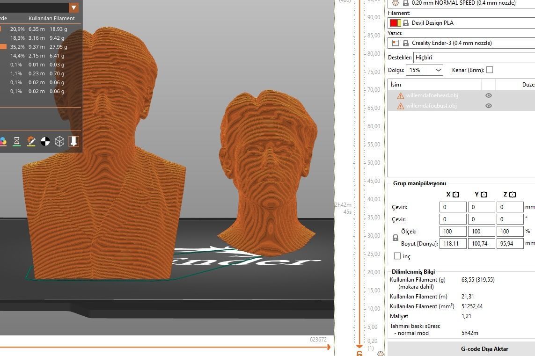The height and width of the screenshot is (356, 535).
Task: Click the 35,2% row in the legend
Action: click(40, 47)
